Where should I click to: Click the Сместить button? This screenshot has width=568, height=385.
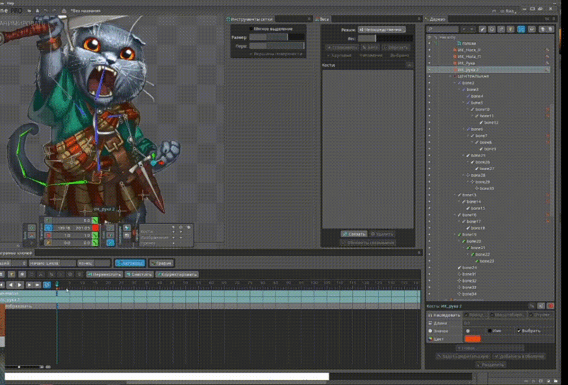139,274
